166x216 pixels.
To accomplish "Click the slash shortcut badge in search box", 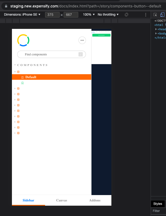I will tap(81, 54).
